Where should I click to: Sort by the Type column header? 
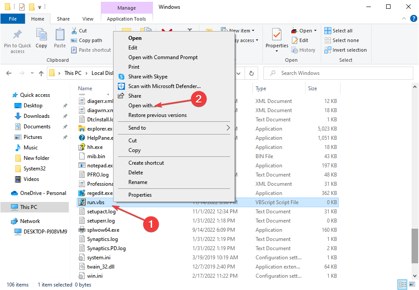[261, 88]
